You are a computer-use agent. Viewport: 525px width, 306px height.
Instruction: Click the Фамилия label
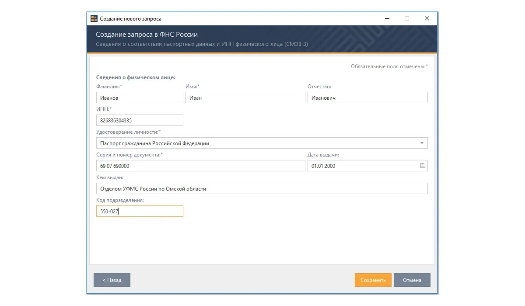tap(109, 87)
